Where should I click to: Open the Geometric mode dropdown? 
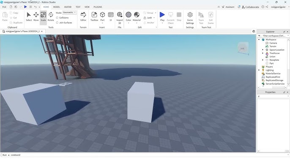coord(69,12)
